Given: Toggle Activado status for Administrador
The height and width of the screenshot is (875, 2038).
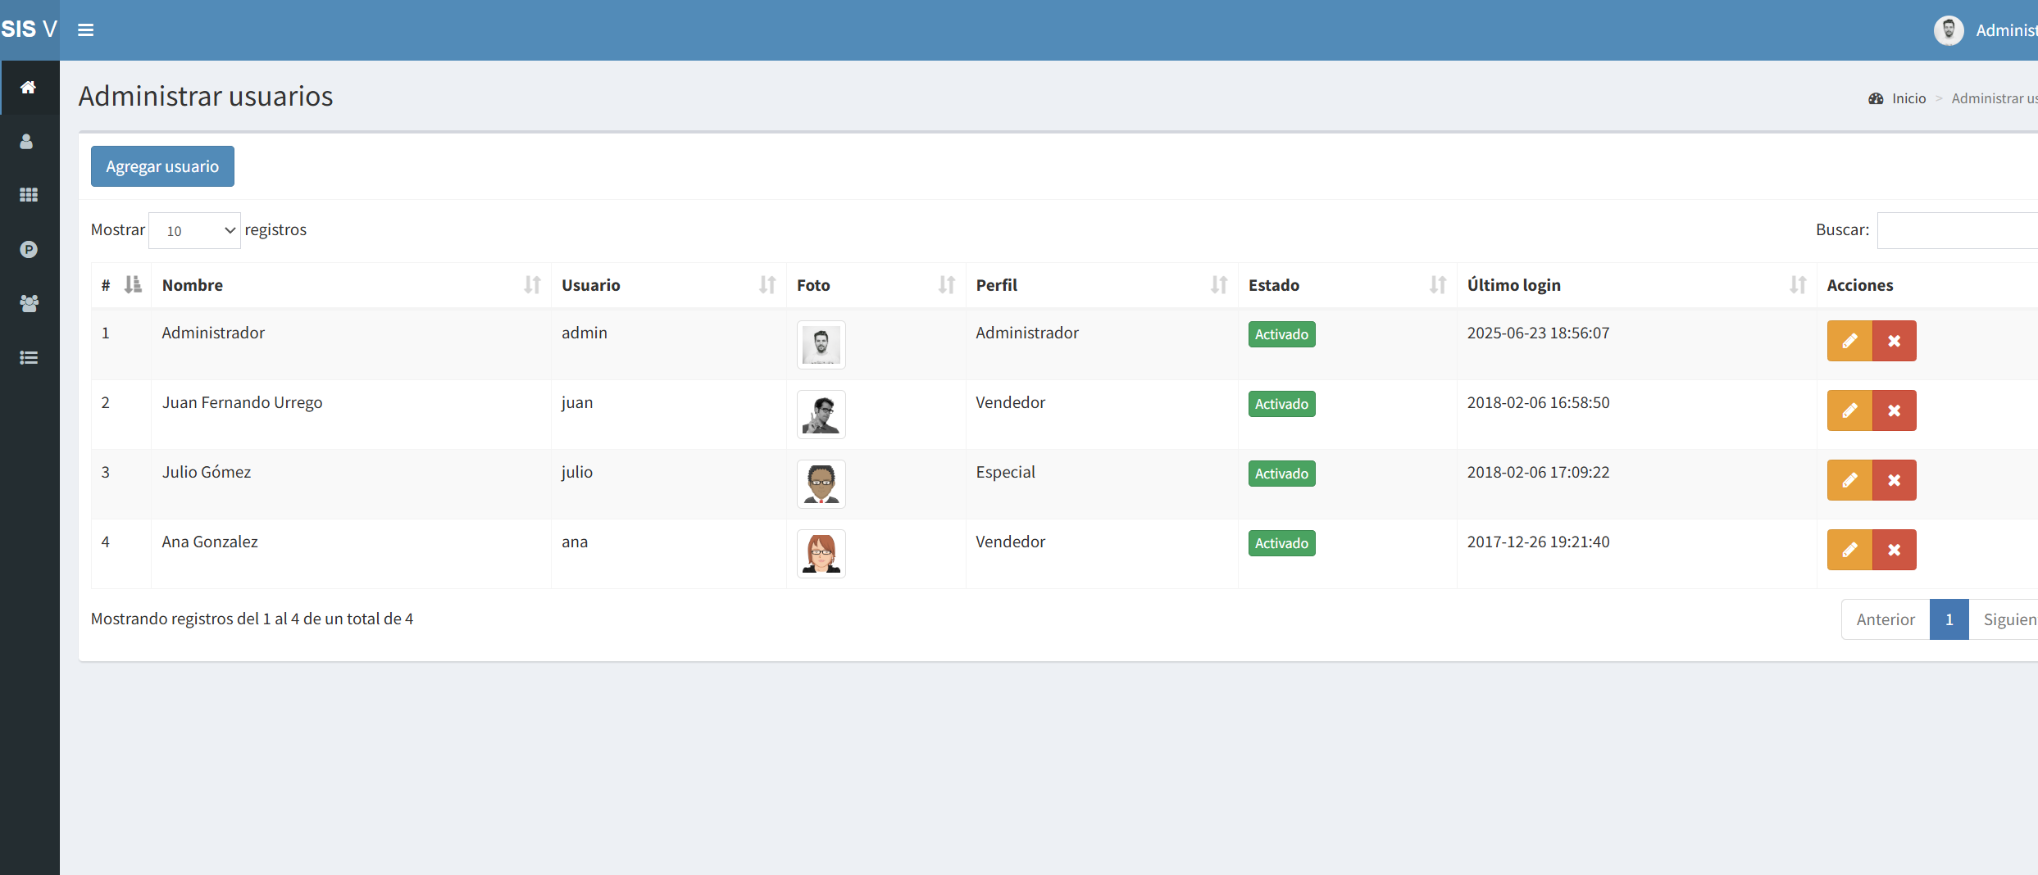Looking at the screenshot, I should [x=1282, y=334].
